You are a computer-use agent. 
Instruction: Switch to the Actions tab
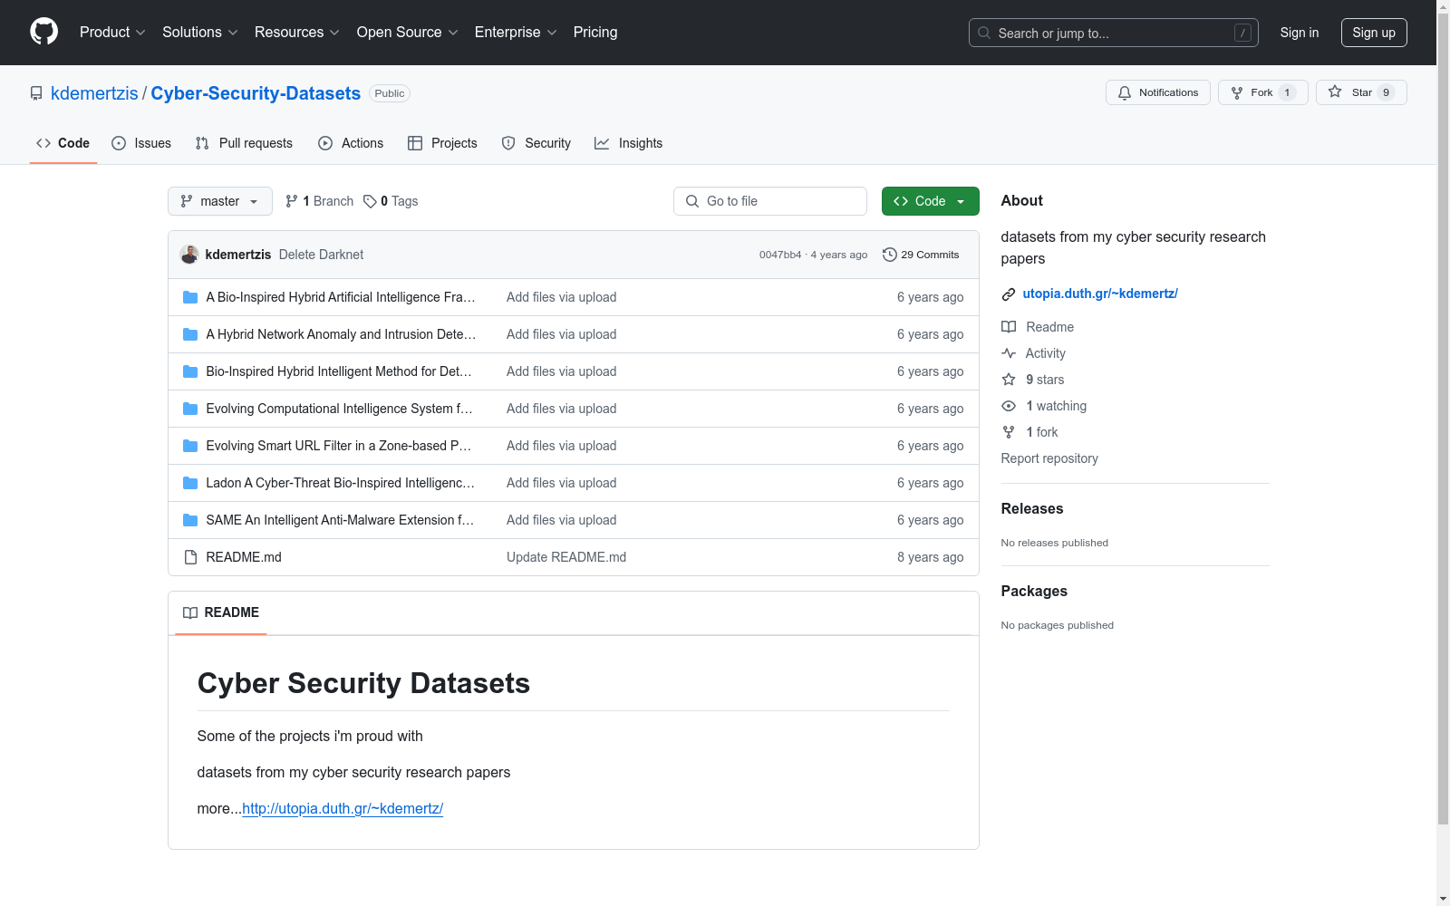(x=351, y=143)
